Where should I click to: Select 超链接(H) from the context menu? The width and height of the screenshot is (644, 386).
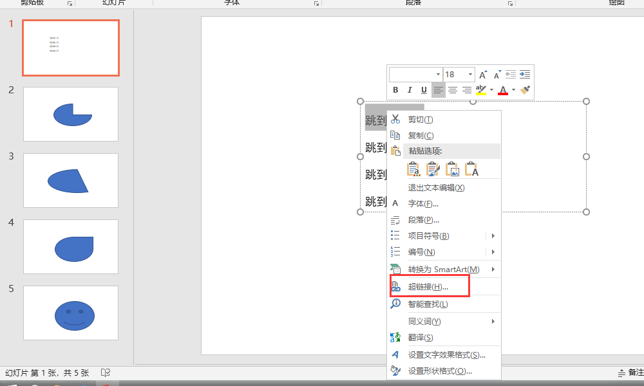(x=428, y=287)
